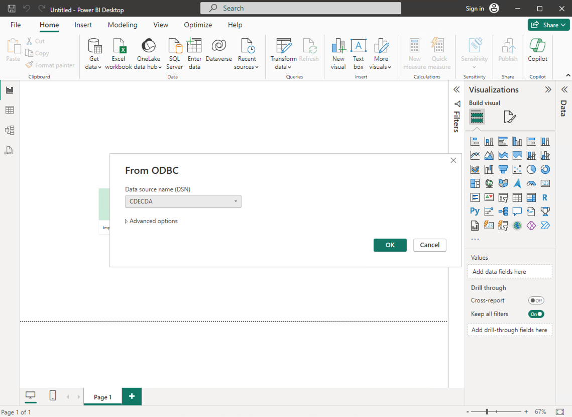Click the zoom slider handle
Screen dimensions: 572x417
(x=487, y=412)
